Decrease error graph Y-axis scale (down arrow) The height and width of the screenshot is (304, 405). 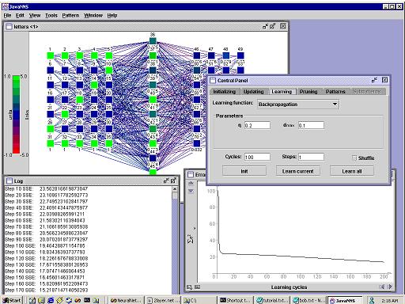pyautogui.click(x=191, y=191)
